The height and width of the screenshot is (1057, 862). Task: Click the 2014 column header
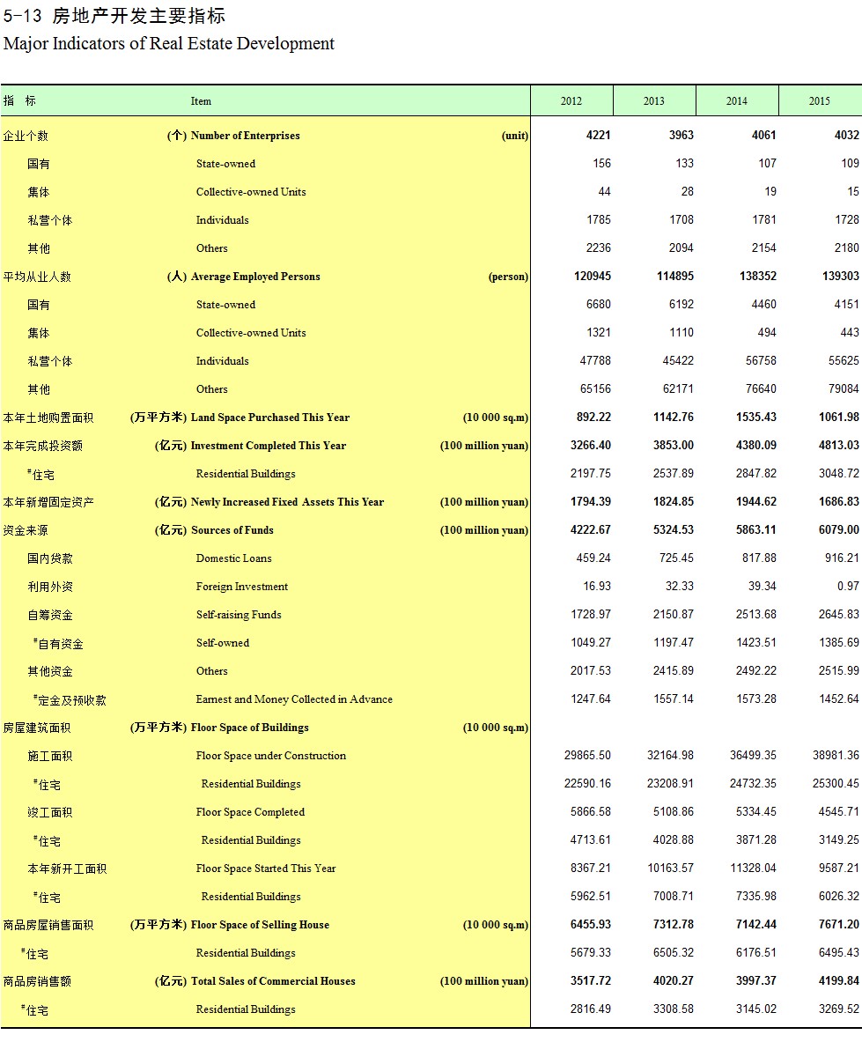[737, 100]
